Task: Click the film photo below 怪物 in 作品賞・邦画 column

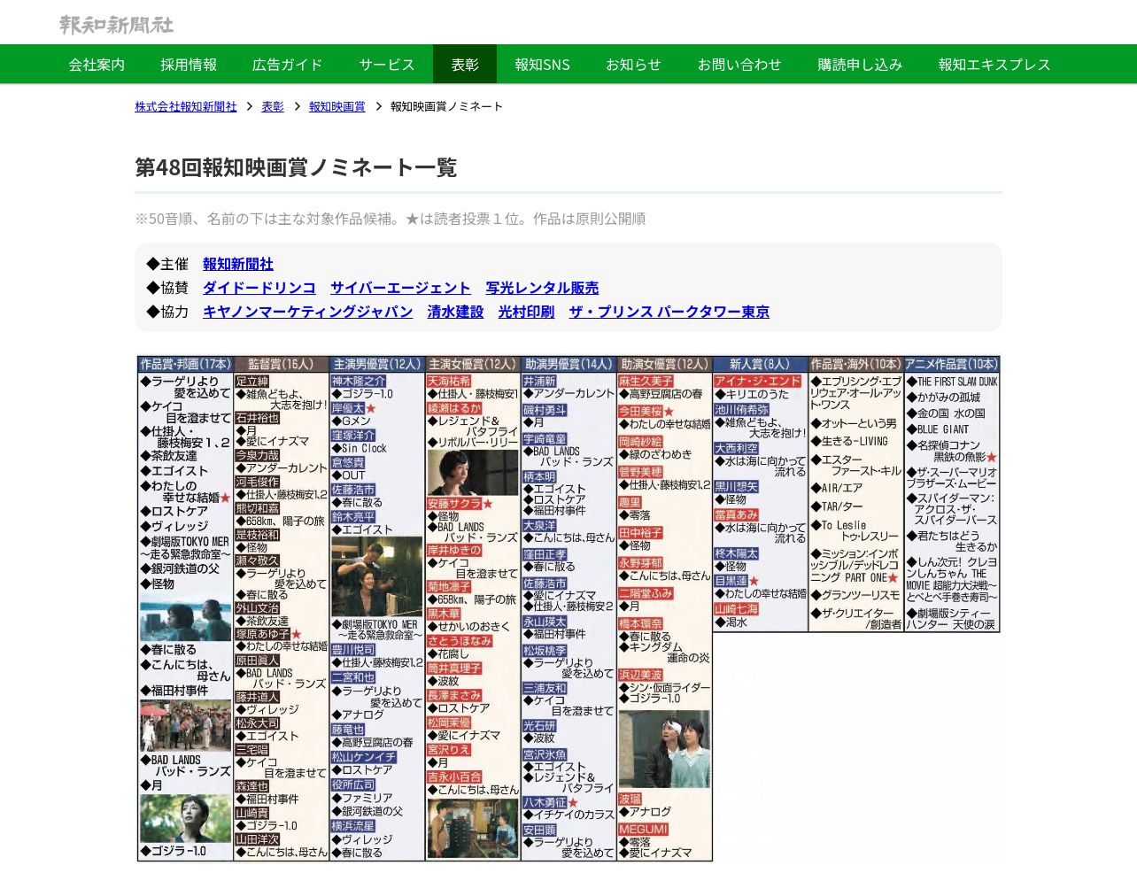Action: click(x=185, y=616)
